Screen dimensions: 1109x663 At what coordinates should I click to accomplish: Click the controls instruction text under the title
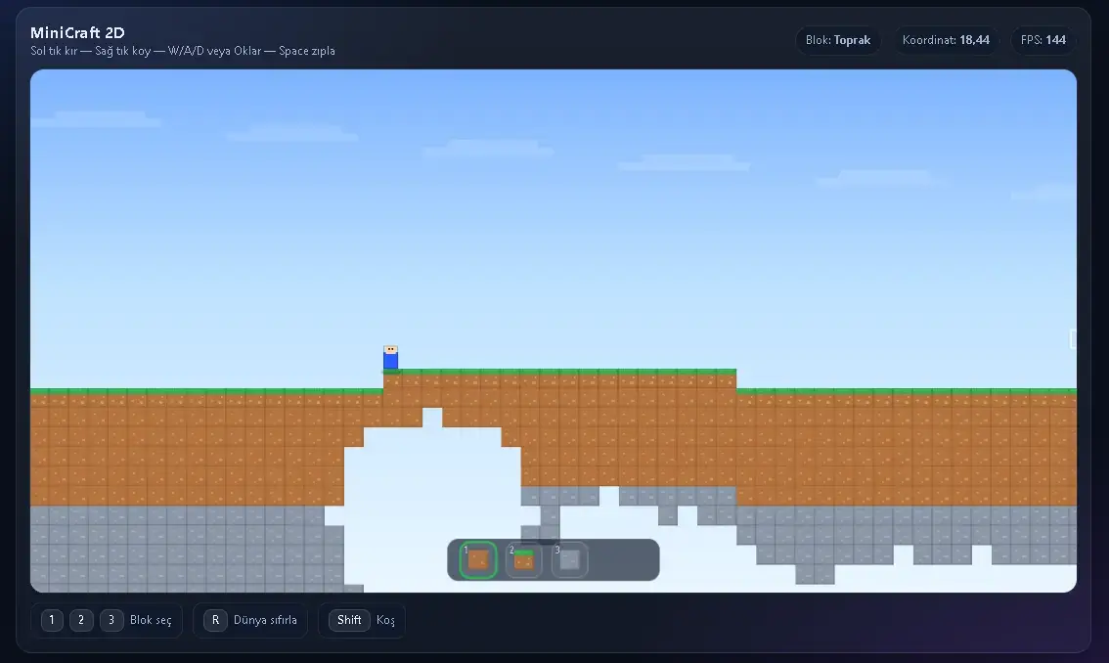183,51
